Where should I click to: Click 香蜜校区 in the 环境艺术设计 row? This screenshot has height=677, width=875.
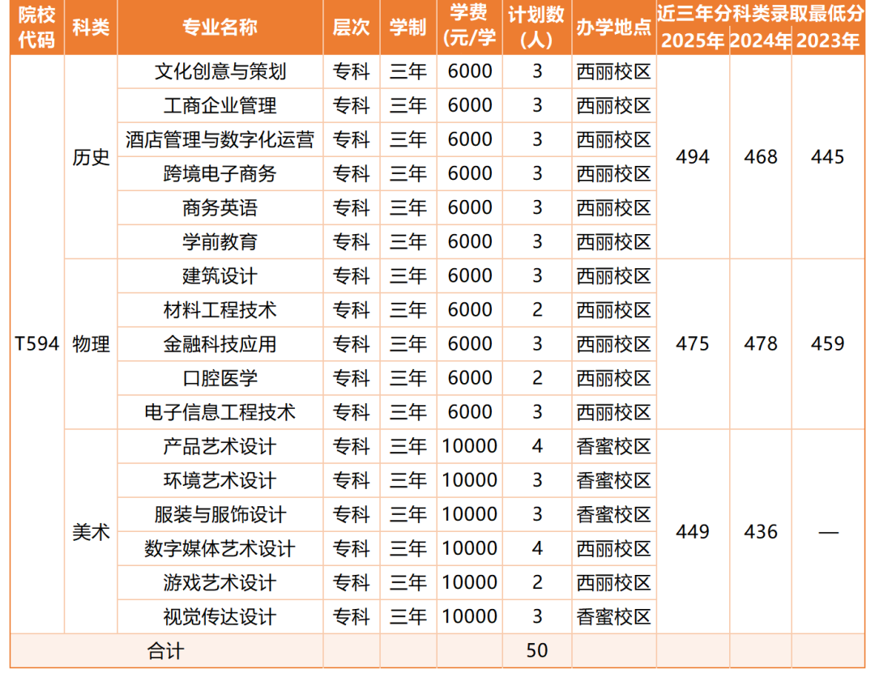(x=614, y=480)
